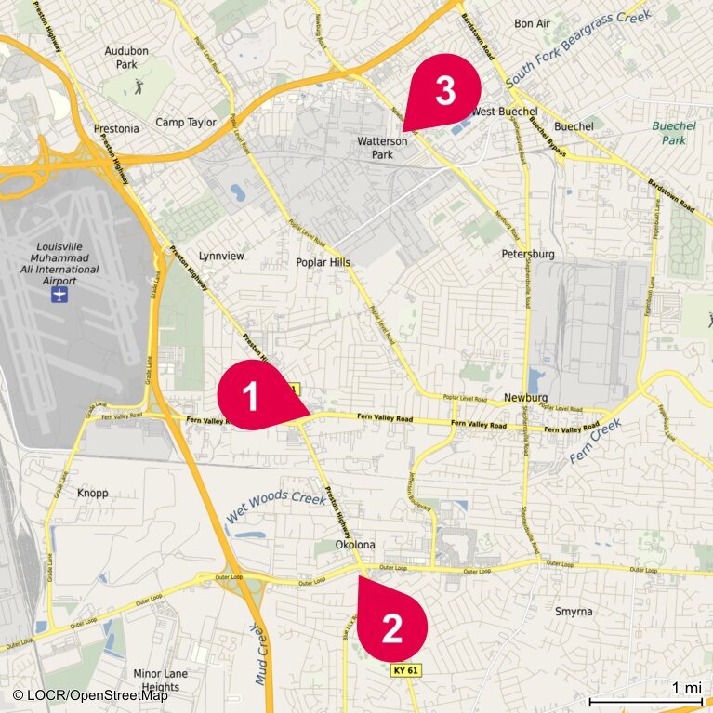The width and height of the screenshot is (713, 713).
Task: Click the airport airplane icon
Action: point(59,295)
